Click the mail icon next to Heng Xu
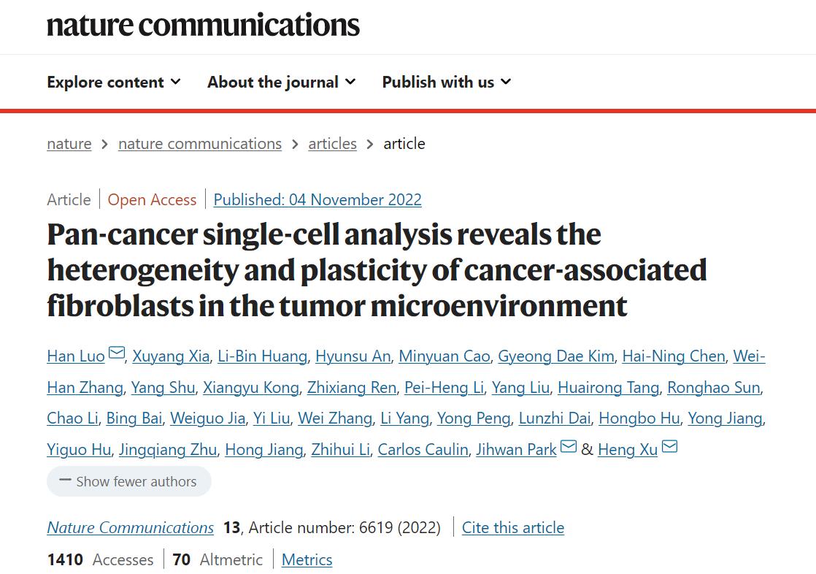The height and width of the screenshot is (574, 816). pyautogui.click(x=669, y=447)
